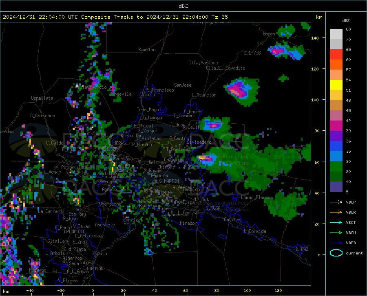Click the 'km' label at bottom left
367x296 pixels.
click(6, 292)
